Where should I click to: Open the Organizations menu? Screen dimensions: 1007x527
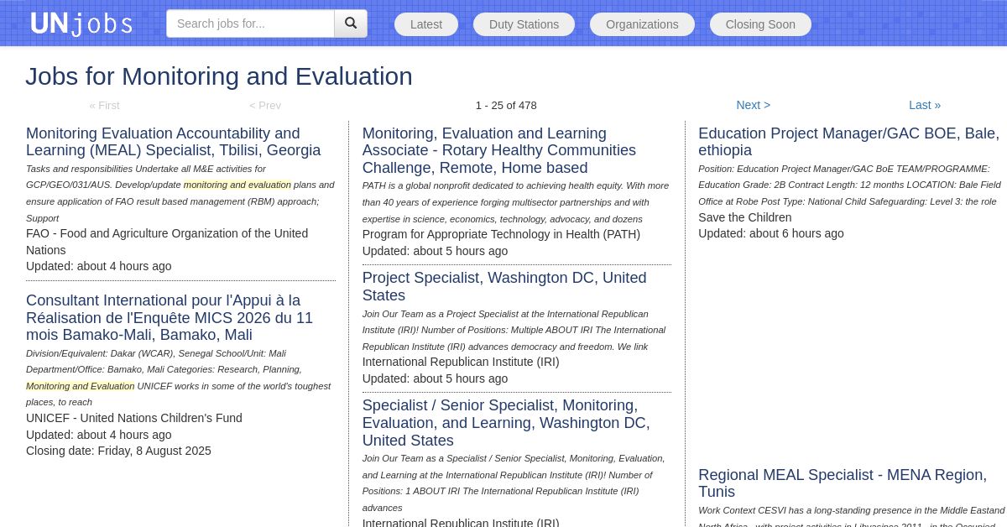tap(642, 24)
